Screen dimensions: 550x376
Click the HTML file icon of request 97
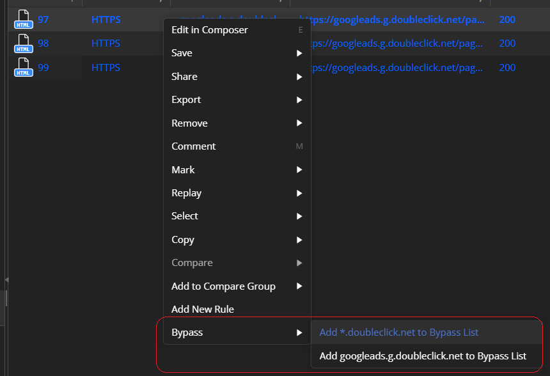(x=23, y=19)
